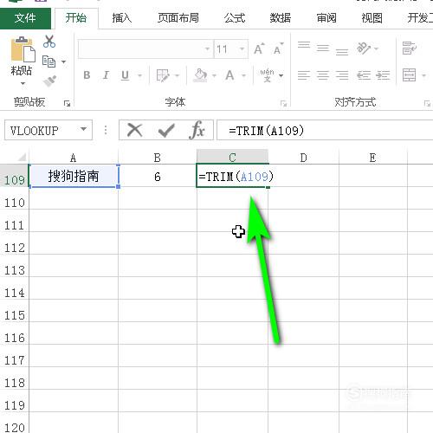The height and width of the screenshot is (433, 433).
Task: Open the font size dropdown
Action: click(x=242, y=49)
